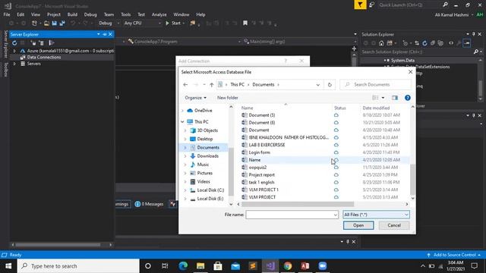Viewport: 486px width, 273px height.
Task: Click the Open File folder toolbar icon
Action: pos(46,23)
